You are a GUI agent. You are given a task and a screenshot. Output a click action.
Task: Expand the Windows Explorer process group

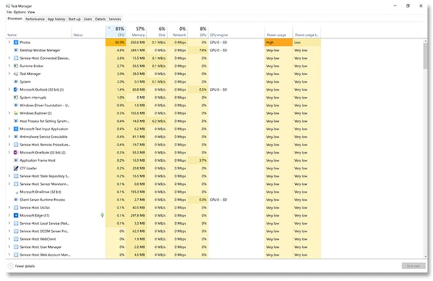9,113
